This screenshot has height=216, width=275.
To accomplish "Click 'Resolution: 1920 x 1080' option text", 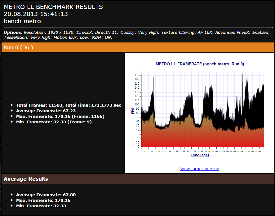I will click(49, 33).
